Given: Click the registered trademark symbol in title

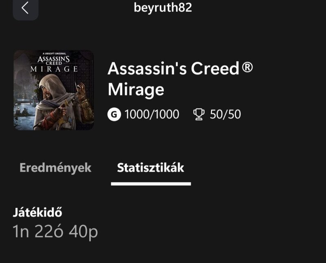Looking at the screenshot, I should pos(247,68).
